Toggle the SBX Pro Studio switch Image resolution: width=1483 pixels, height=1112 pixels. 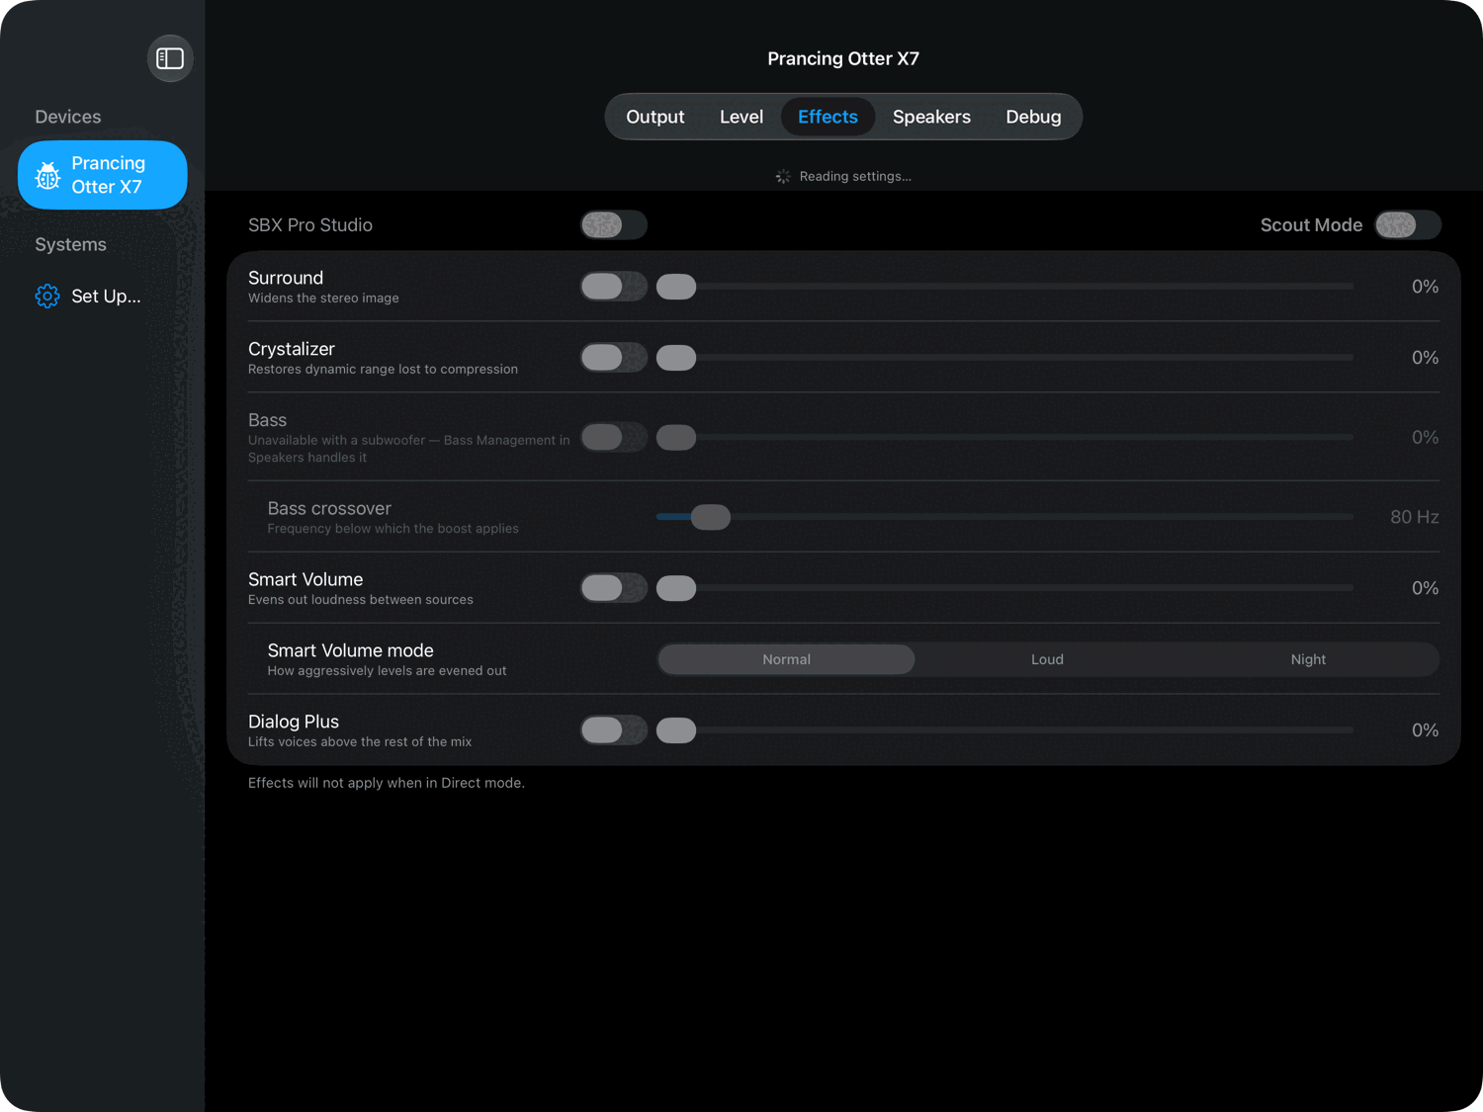613,224
